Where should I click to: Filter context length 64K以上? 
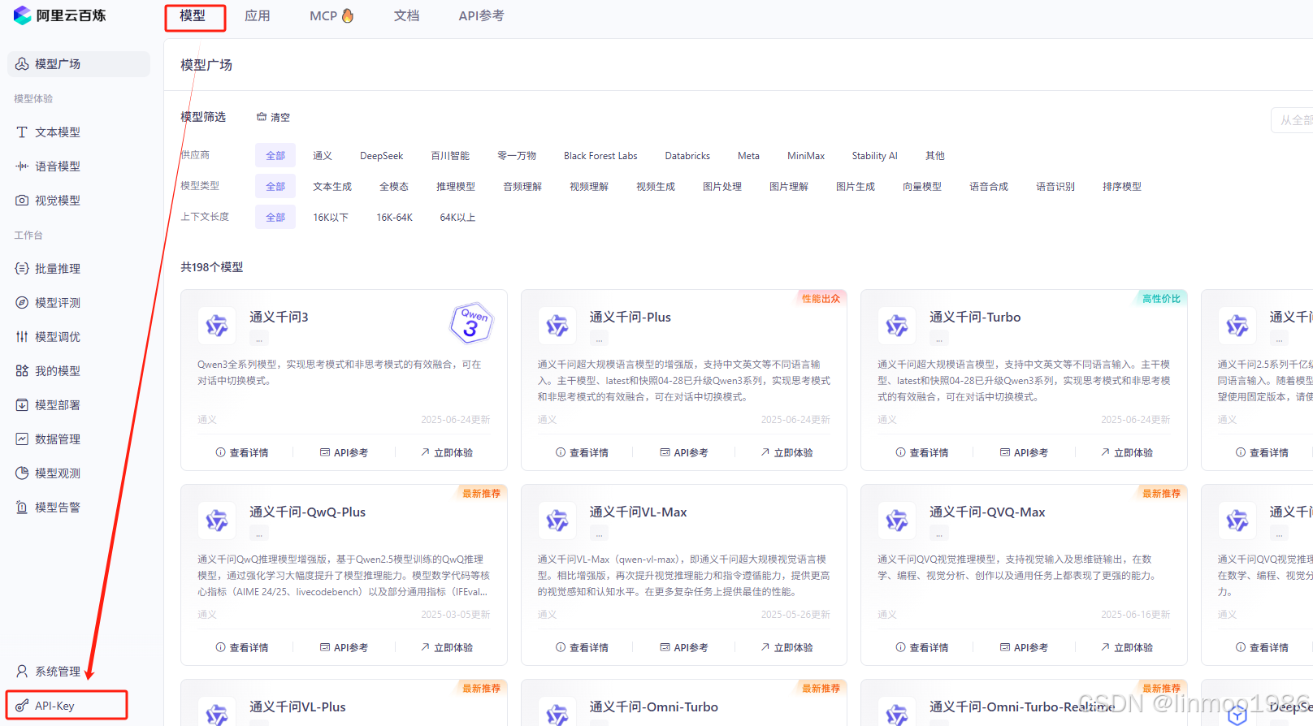pos(457,217)
